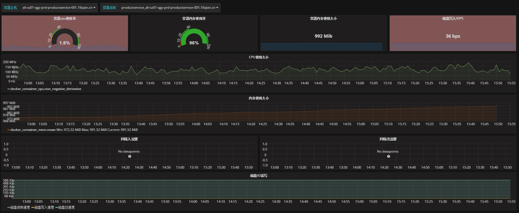Open the 磁盘写入IOPS panel title menu

pos(453,18)
